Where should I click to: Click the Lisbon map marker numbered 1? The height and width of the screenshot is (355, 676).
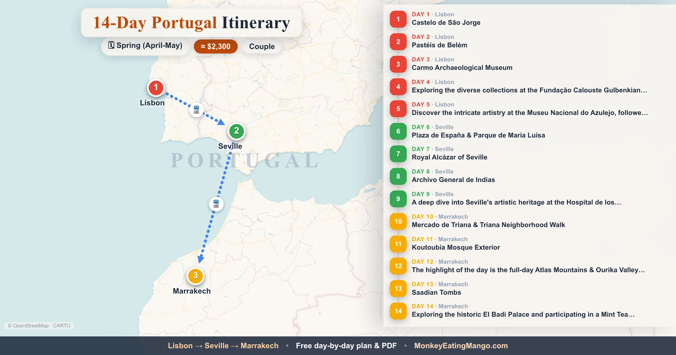[x=156, y=88]
